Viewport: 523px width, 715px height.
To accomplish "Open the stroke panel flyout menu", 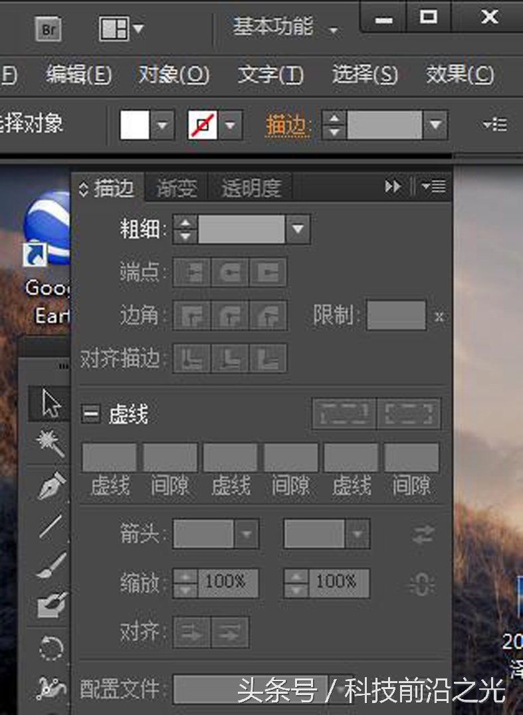I will [433, 186].
